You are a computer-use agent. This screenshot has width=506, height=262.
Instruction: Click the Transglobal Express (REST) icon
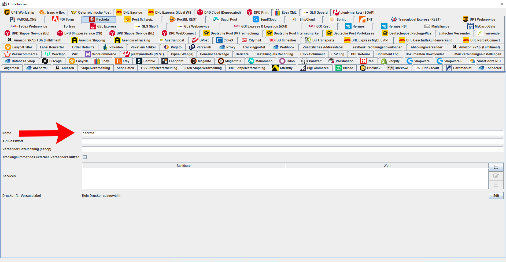tap(394, 19)
